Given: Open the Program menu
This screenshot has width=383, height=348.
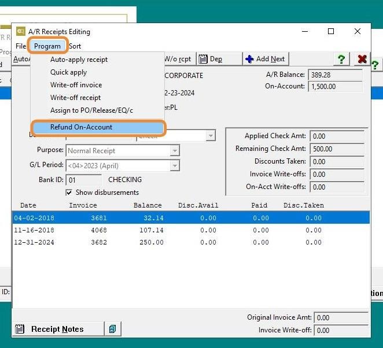Looking at the screenshot, I should point(47,46).
